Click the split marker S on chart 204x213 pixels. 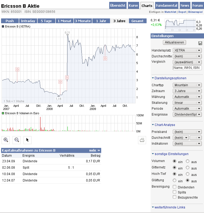pos(67,77)
